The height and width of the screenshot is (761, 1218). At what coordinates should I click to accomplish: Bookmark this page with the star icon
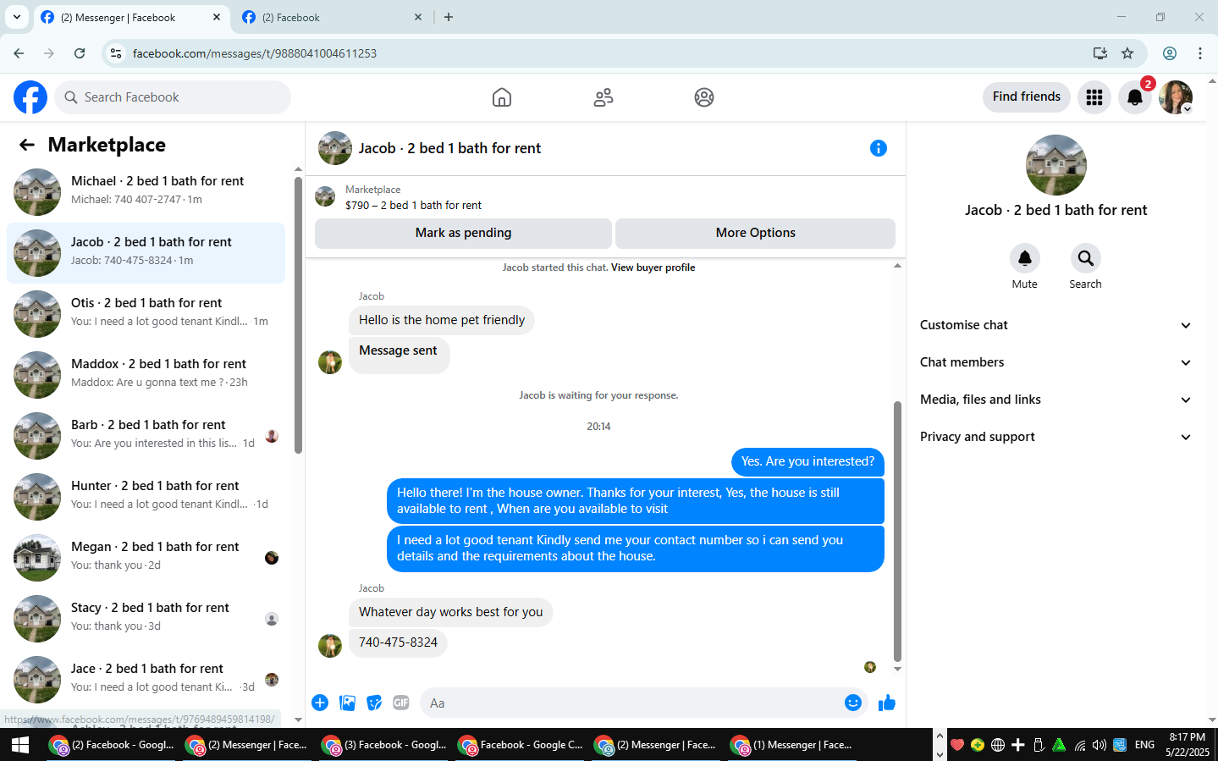click(1127, 53)
